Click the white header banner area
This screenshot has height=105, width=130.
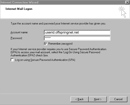pos(65,12)
